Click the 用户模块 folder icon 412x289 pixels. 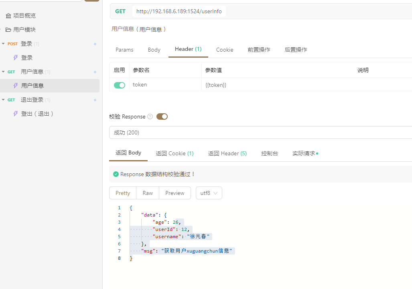[8, 30]
